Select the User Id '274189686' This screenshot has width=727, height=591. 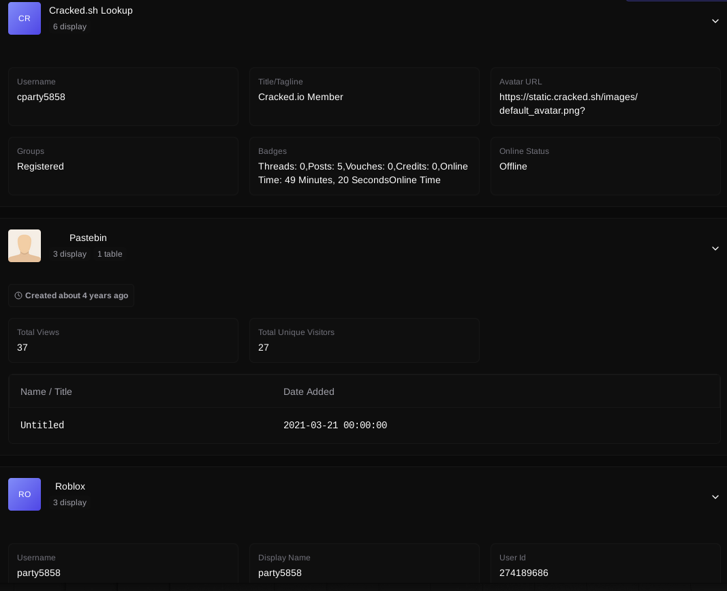click(524, 573)
